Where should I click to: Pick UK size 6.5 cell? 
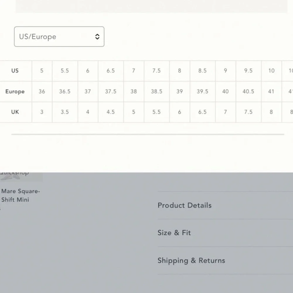[202, 112]
